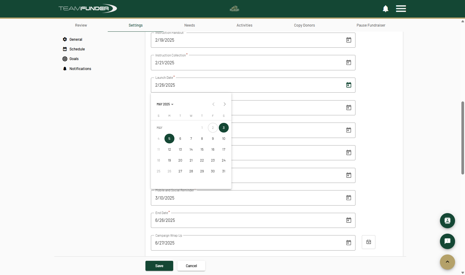Click the page vertical scrollbar thumb

tap(463, 138)
